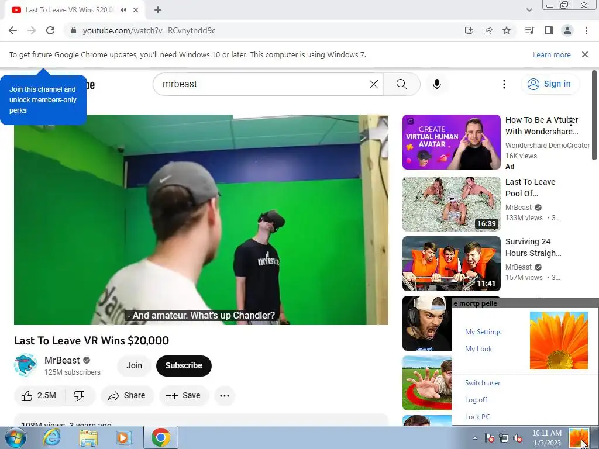Subscribe to MrBeast

coord(184,366)
